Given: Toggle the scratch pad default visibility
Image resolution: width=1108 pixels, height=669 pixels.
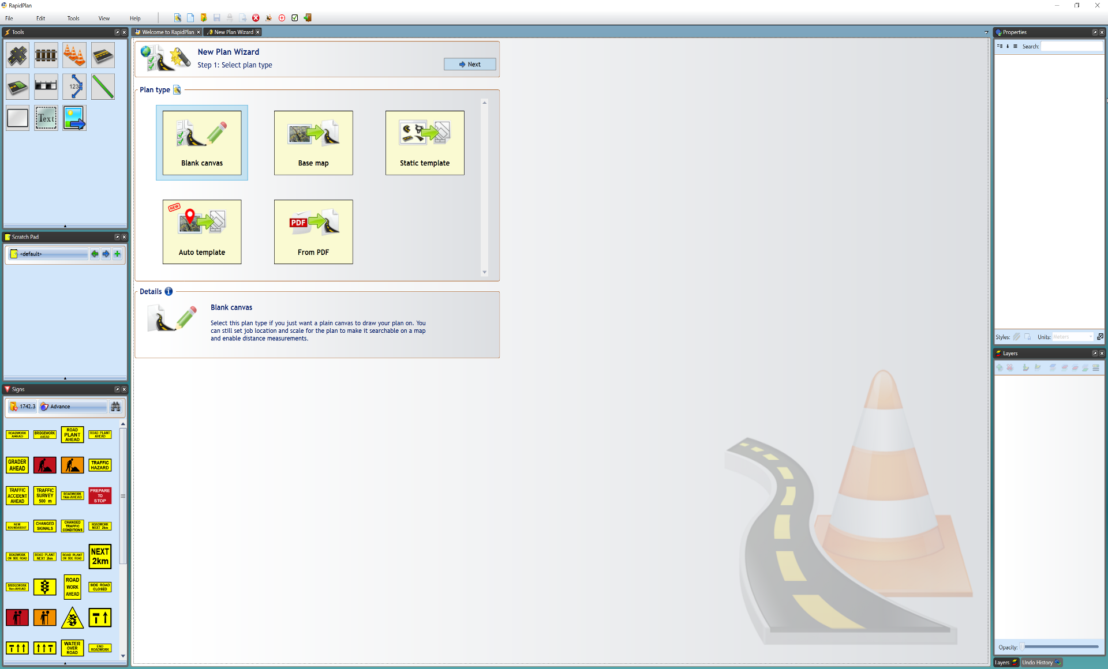Looking at the screenshot, I should click(16, 254).
